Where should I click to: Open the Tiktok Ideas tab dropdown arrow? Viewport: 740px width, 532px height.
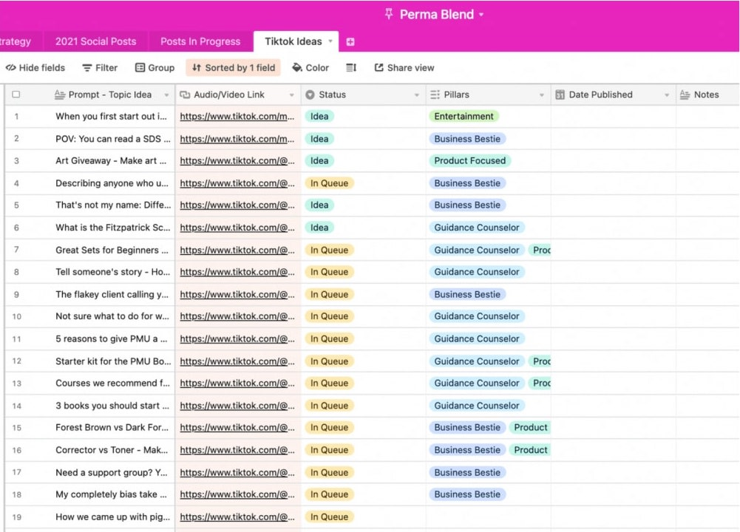(x=330, y=41)
